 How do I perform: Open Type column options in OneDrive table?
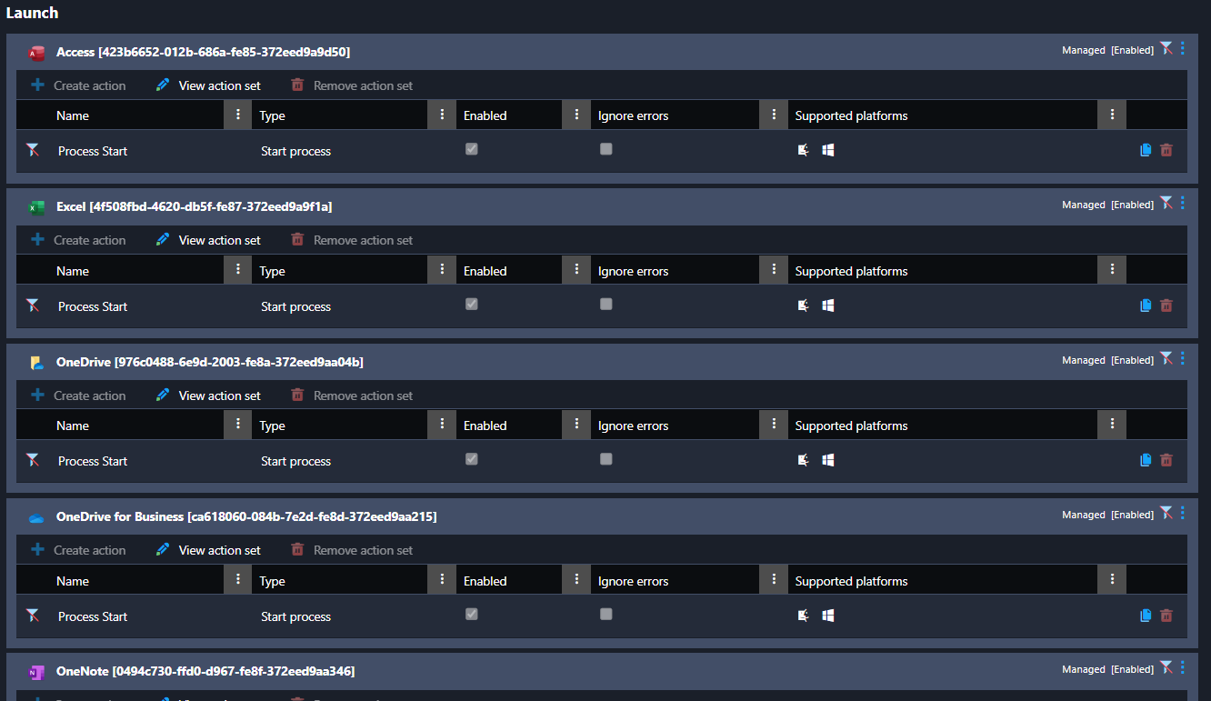click(442, 425)
